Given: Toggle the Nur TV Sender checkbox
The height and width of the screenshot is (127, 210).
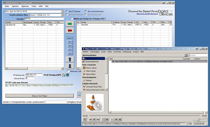Looking at the screenshot, I should click(x=67, y=11).
